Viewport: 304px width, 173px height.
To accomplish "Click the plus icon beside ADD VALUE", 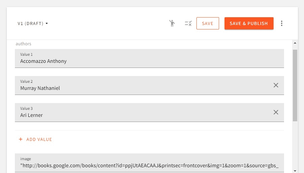I will click(x=21, y=139).
